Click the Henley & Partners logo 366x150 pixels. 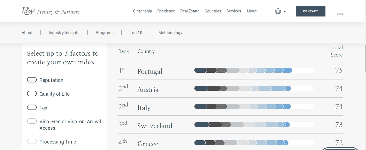tap(51, 11)
